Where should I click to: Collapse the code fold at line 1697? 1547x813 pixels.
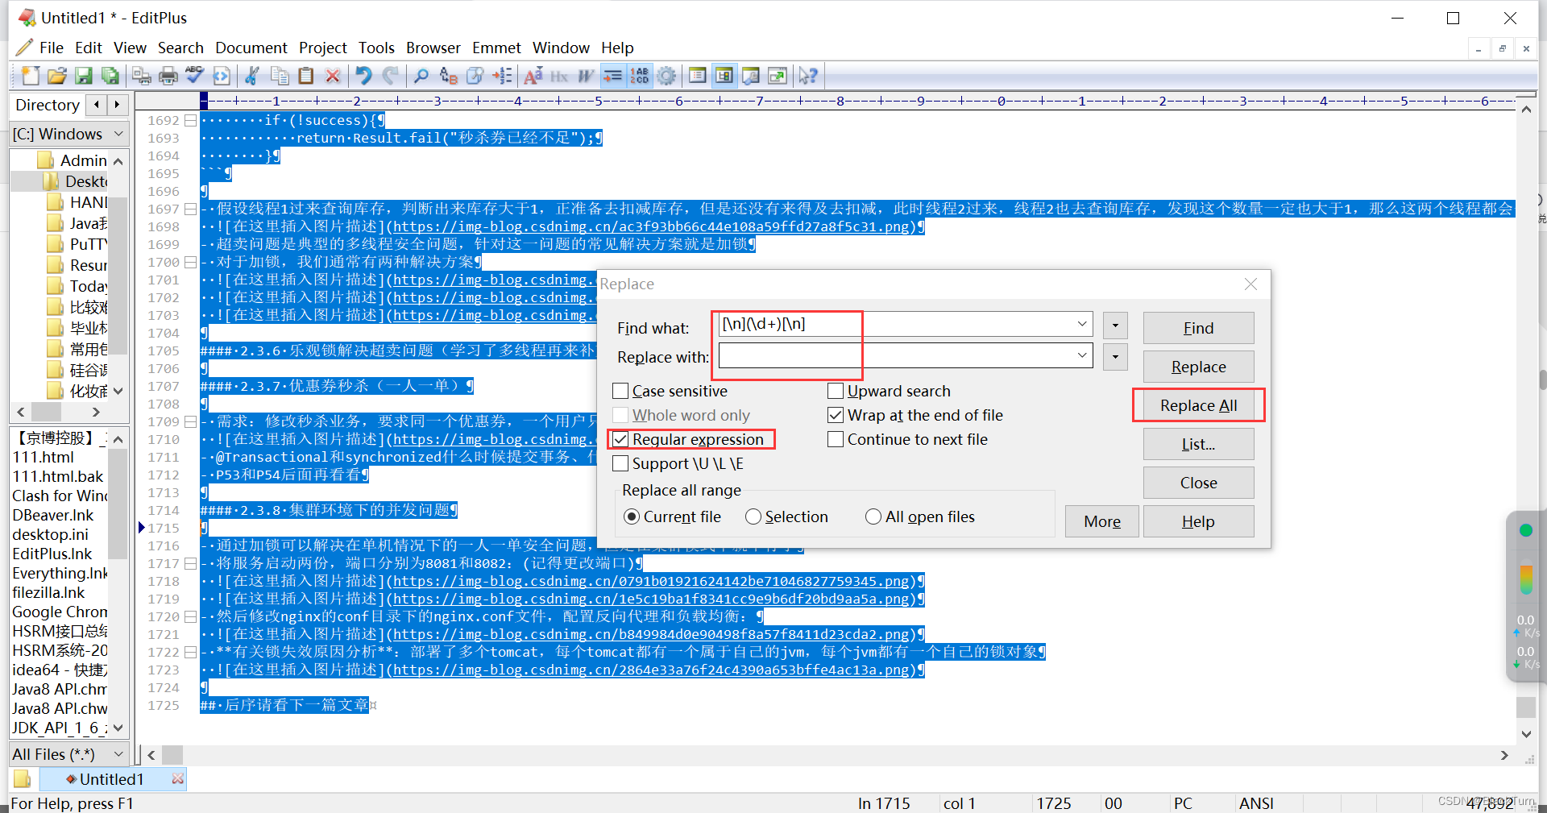[x=191, y=209]
